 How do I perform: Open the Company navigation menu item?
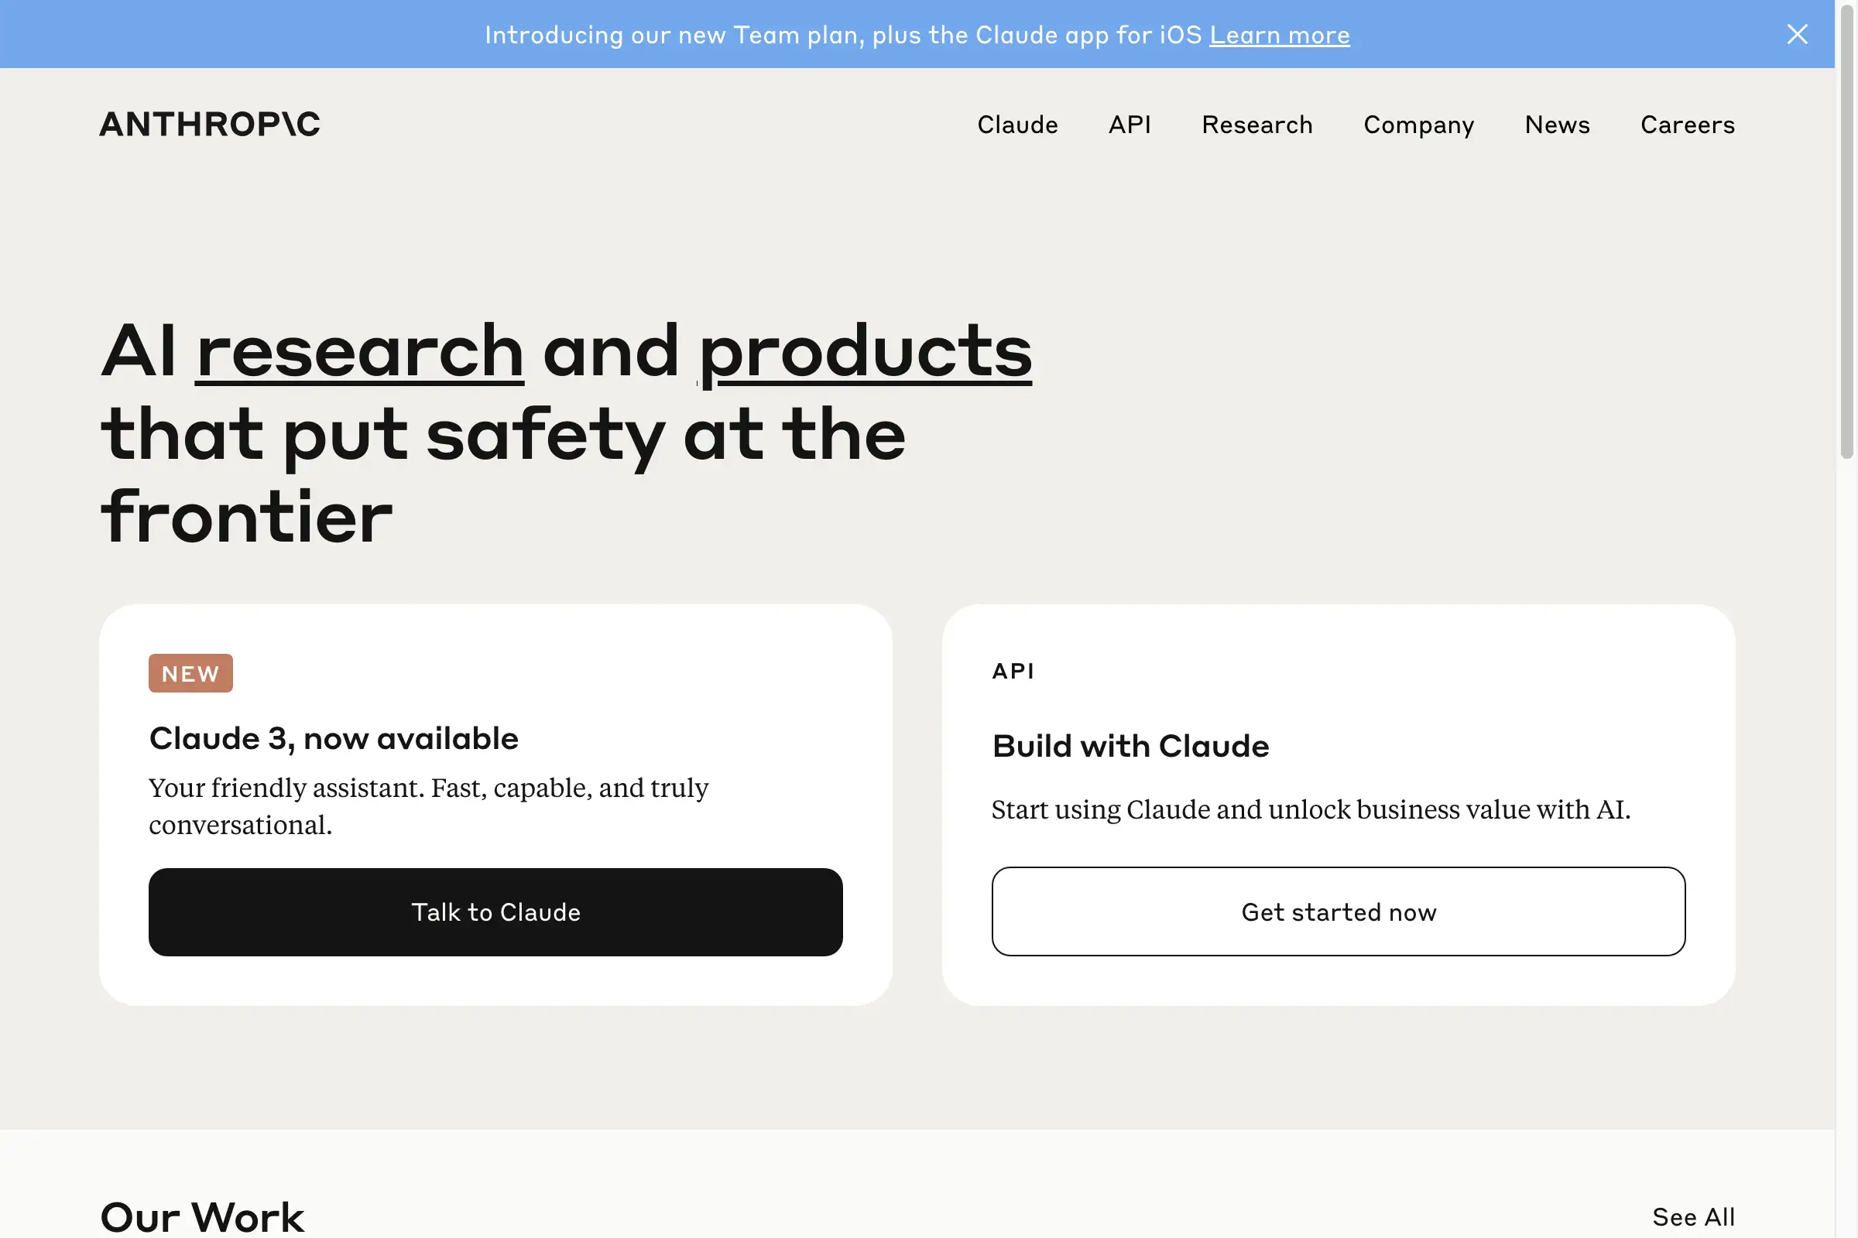(x=1419, y=125)
